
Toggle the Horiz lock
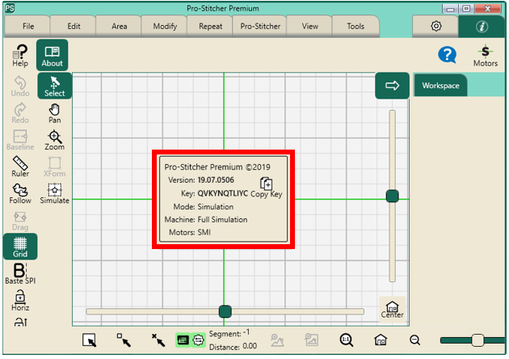[20, 301]
